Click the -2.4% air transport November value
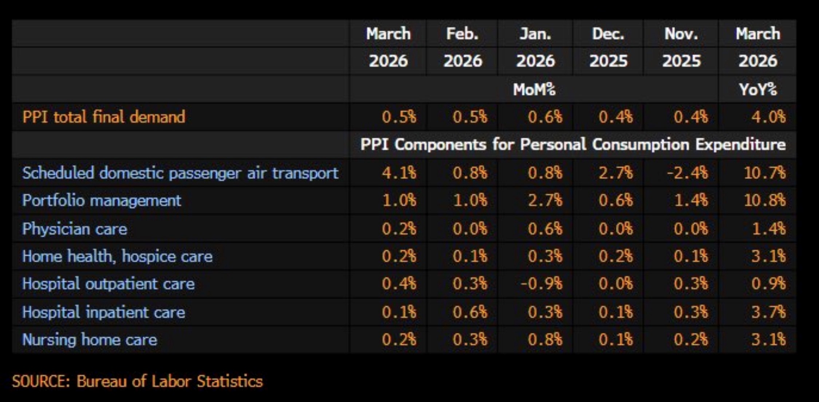 point(688,173)
